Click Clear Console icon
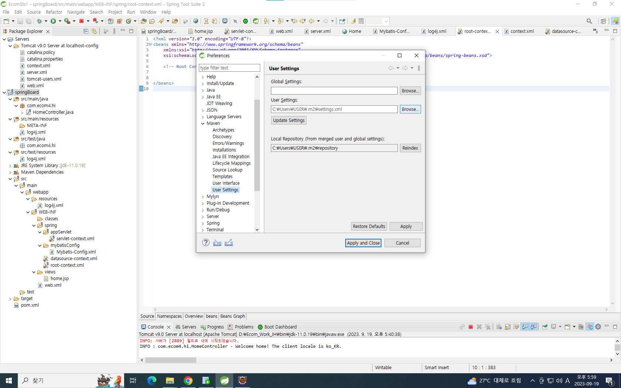This screenshot has height=388, width=621. pyautogui.click(x=499, y=327)
